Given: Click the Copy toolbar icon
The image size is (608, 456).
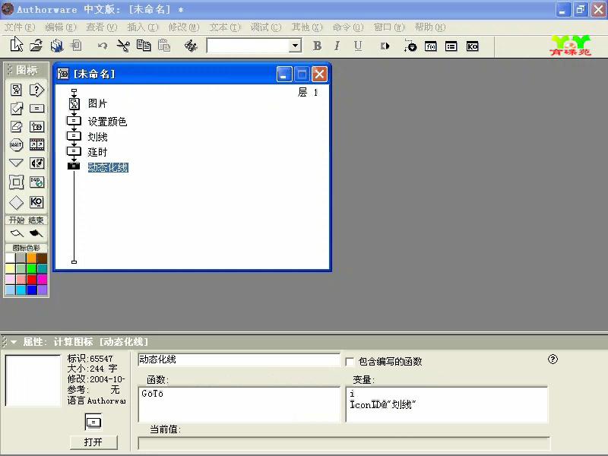Looking at the screenshot, I should tap(144, 46).
